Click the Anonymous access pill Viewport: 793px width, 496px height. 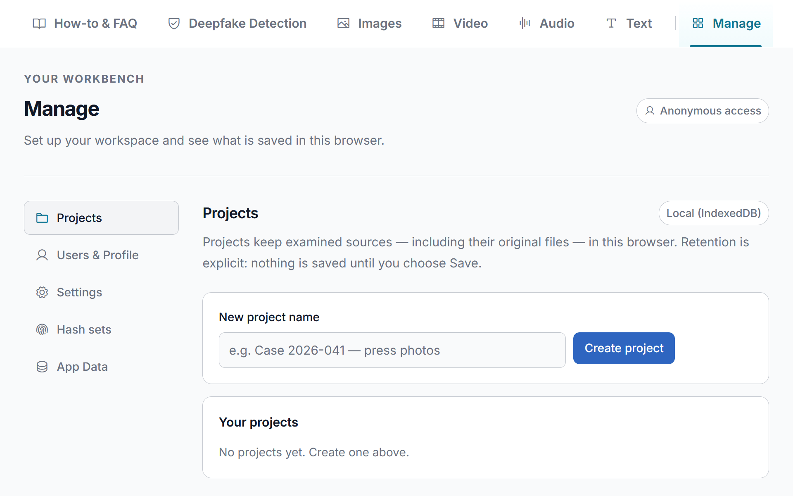[703, 111]
